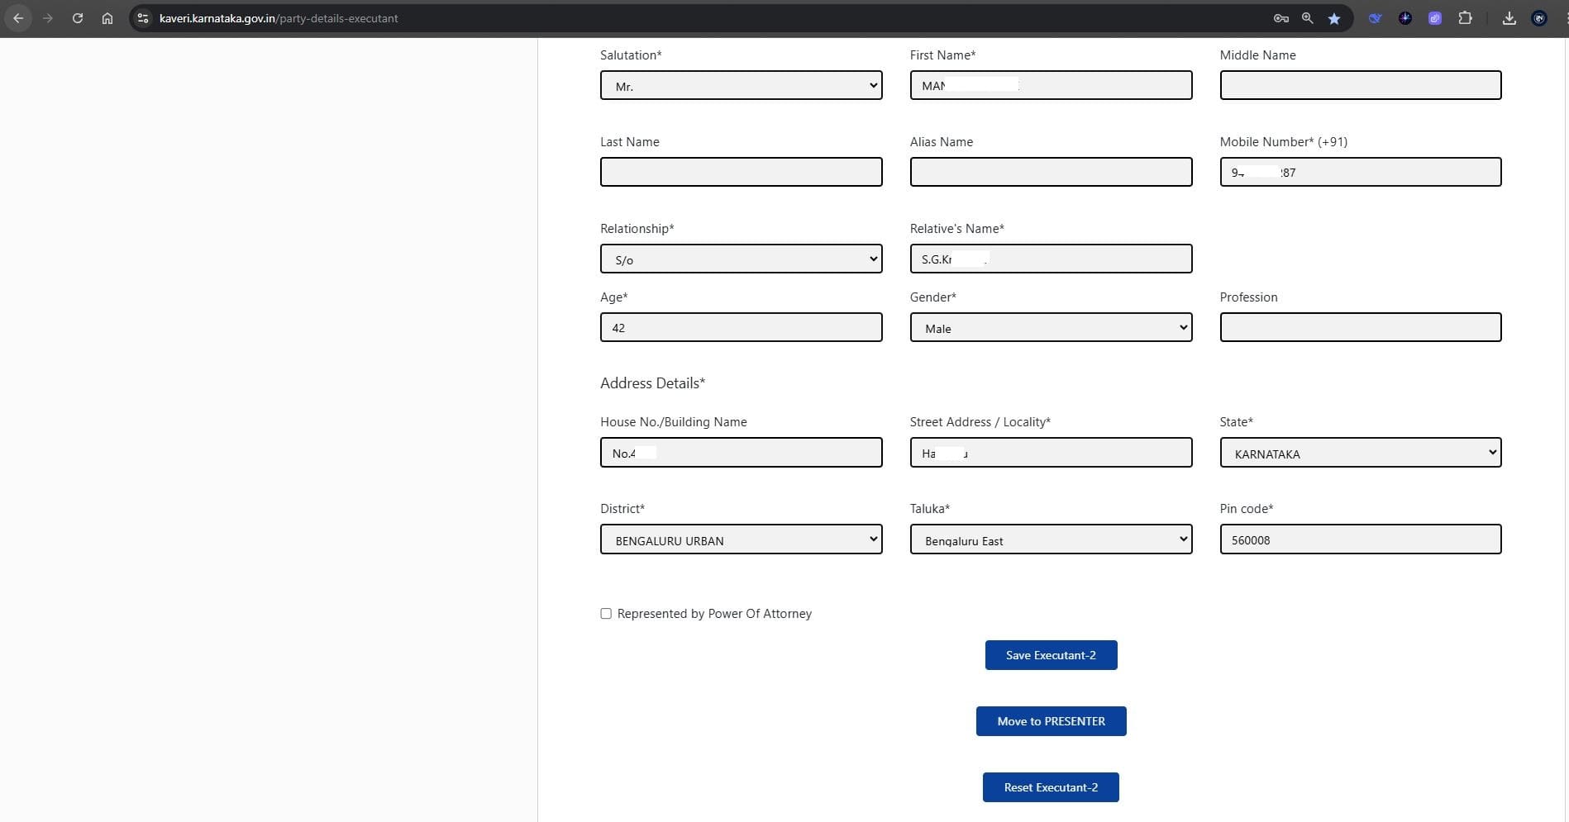Bookmark page with the star icon
The image size is (1569, 822).
(1334, 18)
